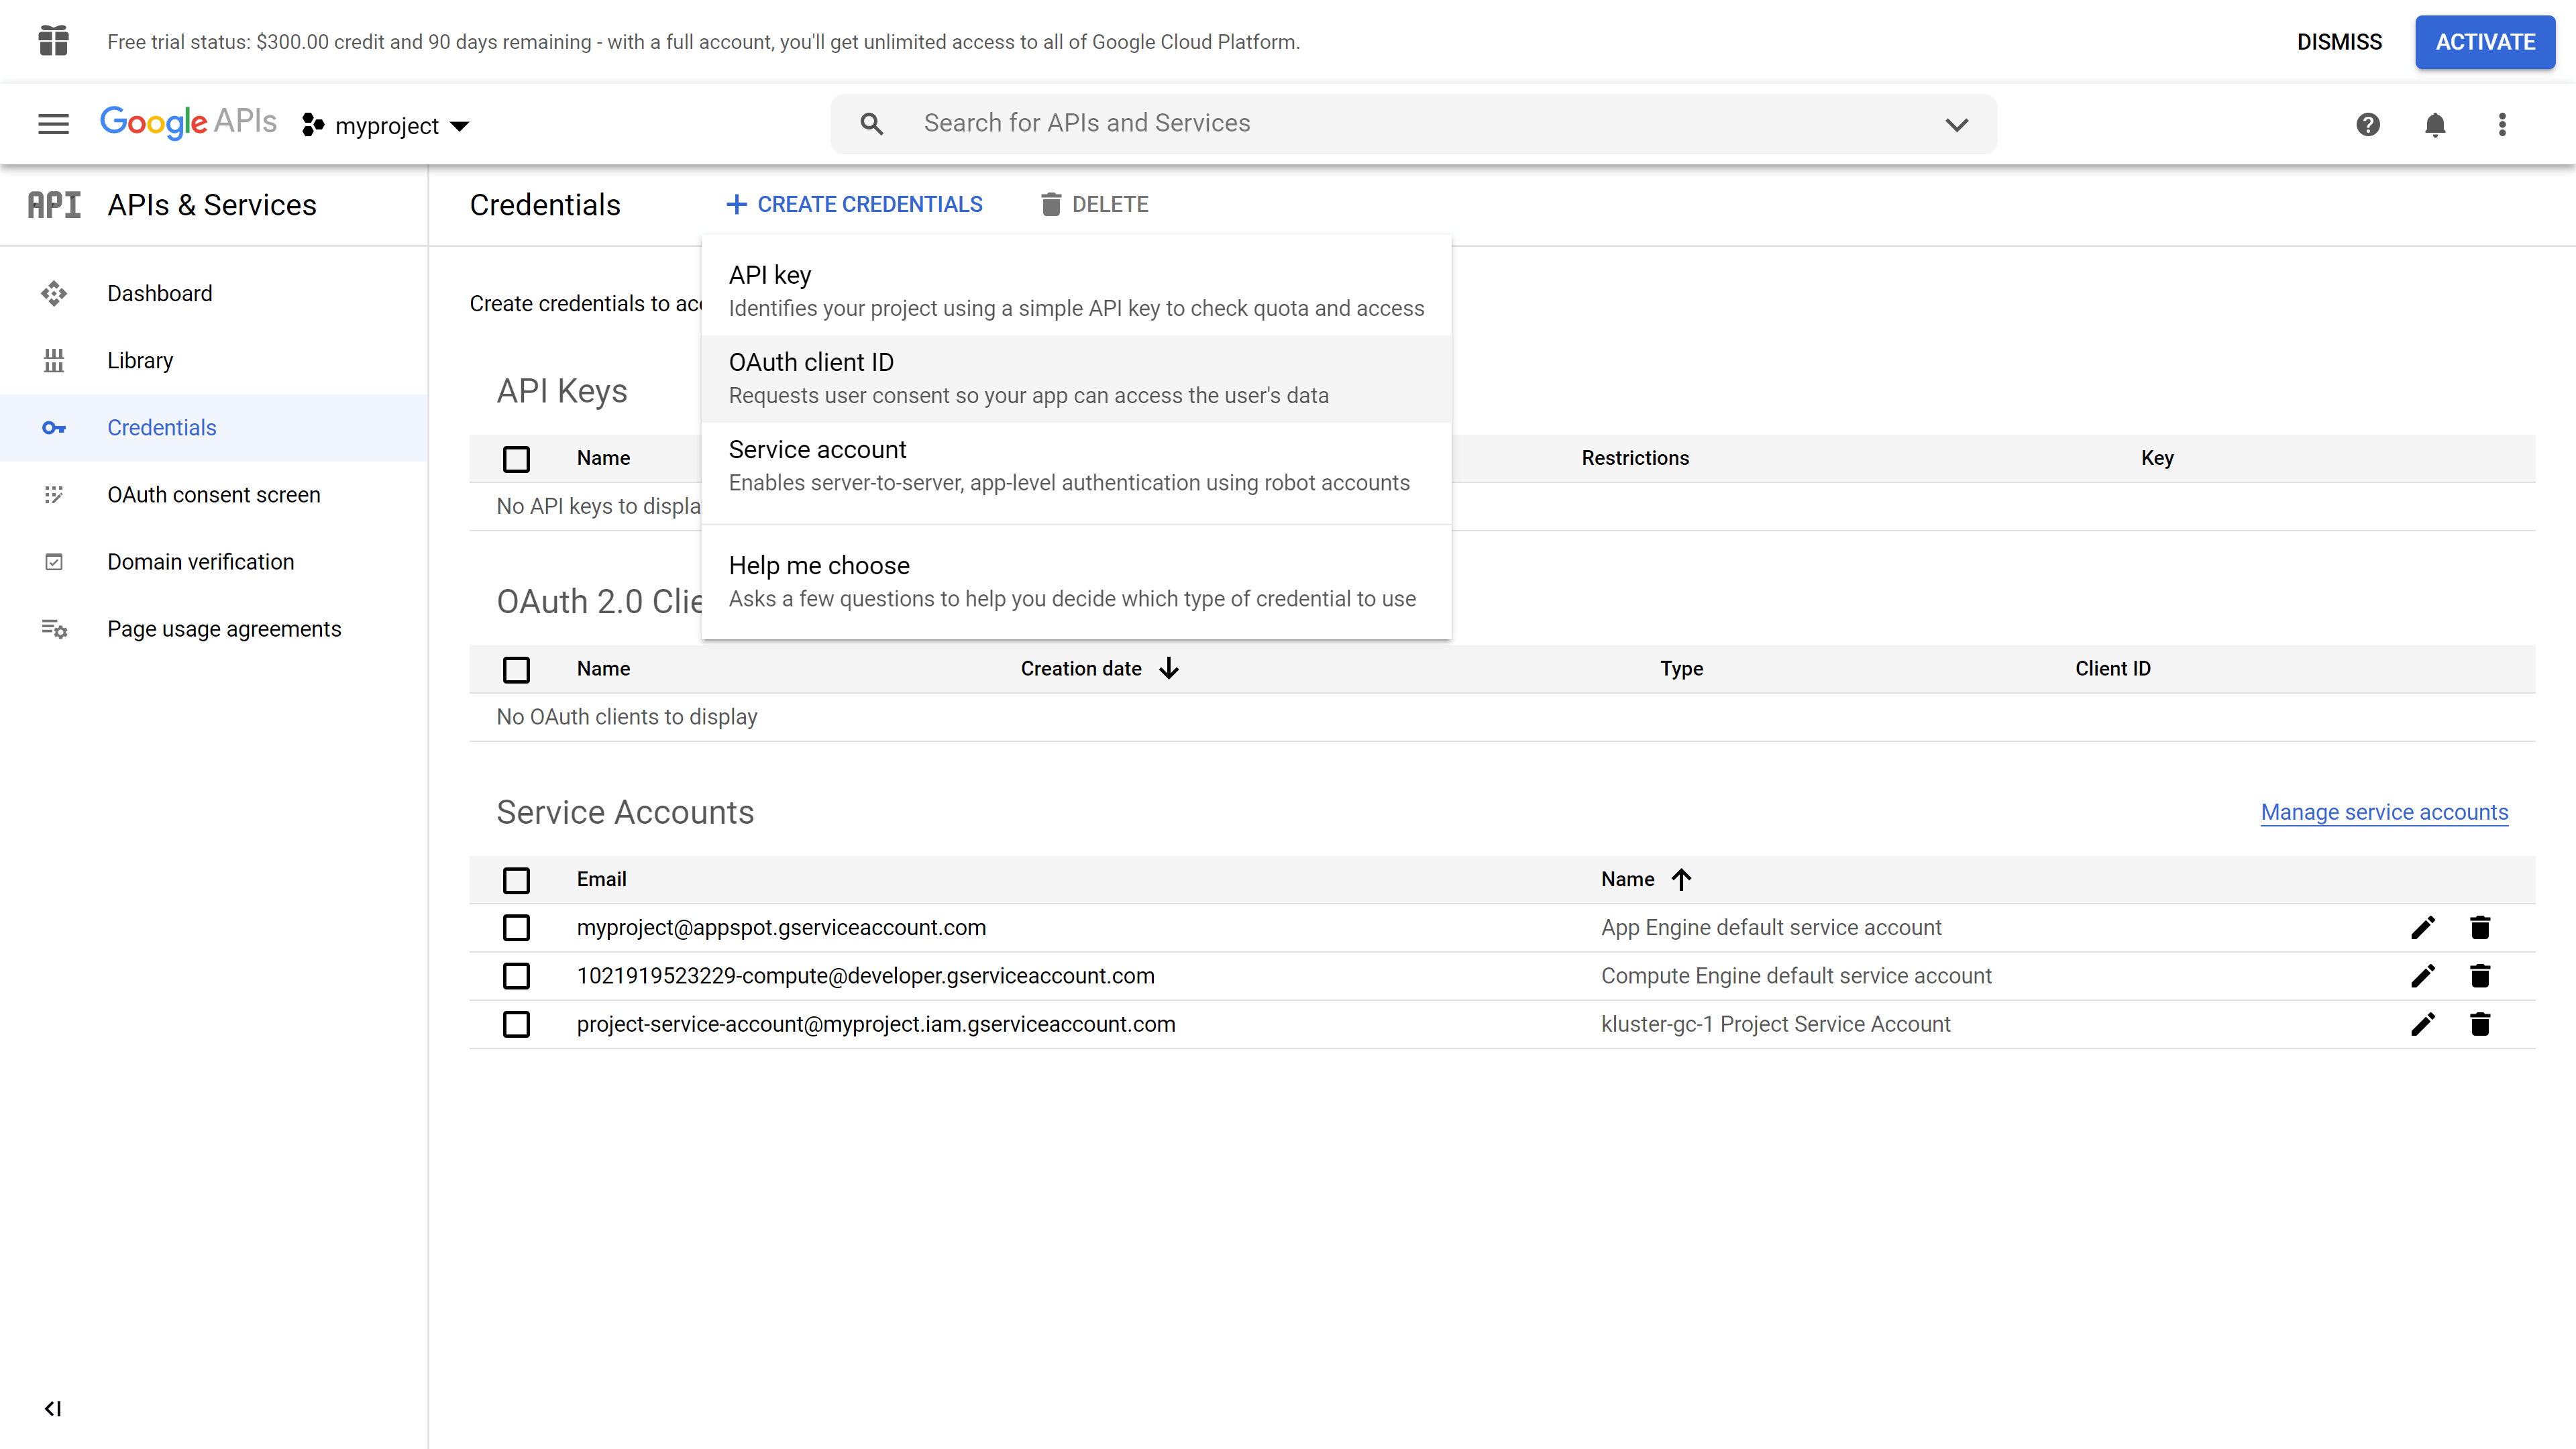This screenshot has width=2576, height=1449.
Task: Click the help question mark icon
Action: point(2367,124)
